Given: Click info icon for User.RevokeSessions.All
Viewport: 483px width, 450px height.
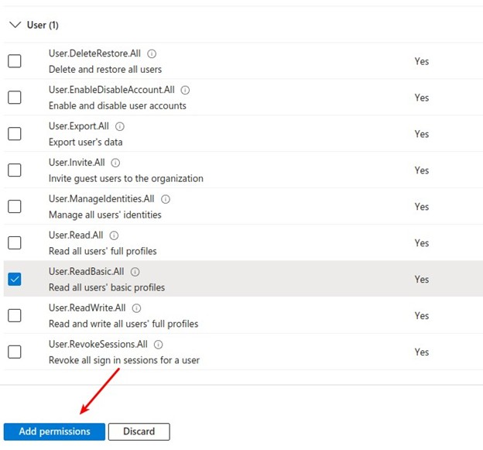Looking at the screenshot, I should 159,345.
